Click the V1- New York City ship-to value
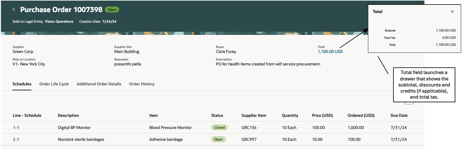The height and width of the screenshot is (149, 462). [x=29, y=64]
